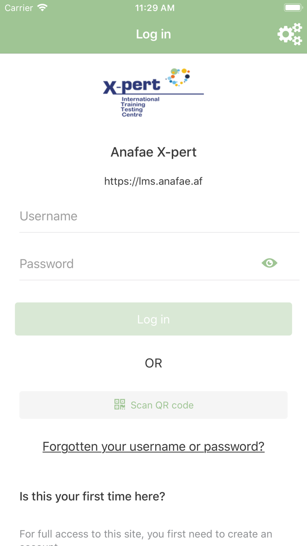307x546 pixels.
Task: Tap the Log in header title
Action: pyautogui.click(x=153, y=34)
